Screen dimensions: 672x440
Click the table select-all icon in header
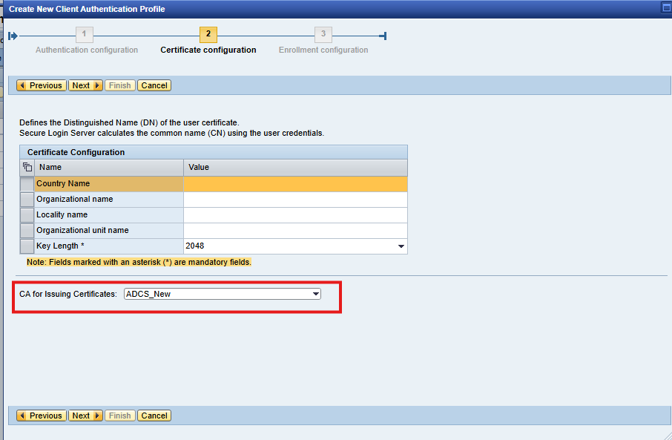[x=27, y=168]
